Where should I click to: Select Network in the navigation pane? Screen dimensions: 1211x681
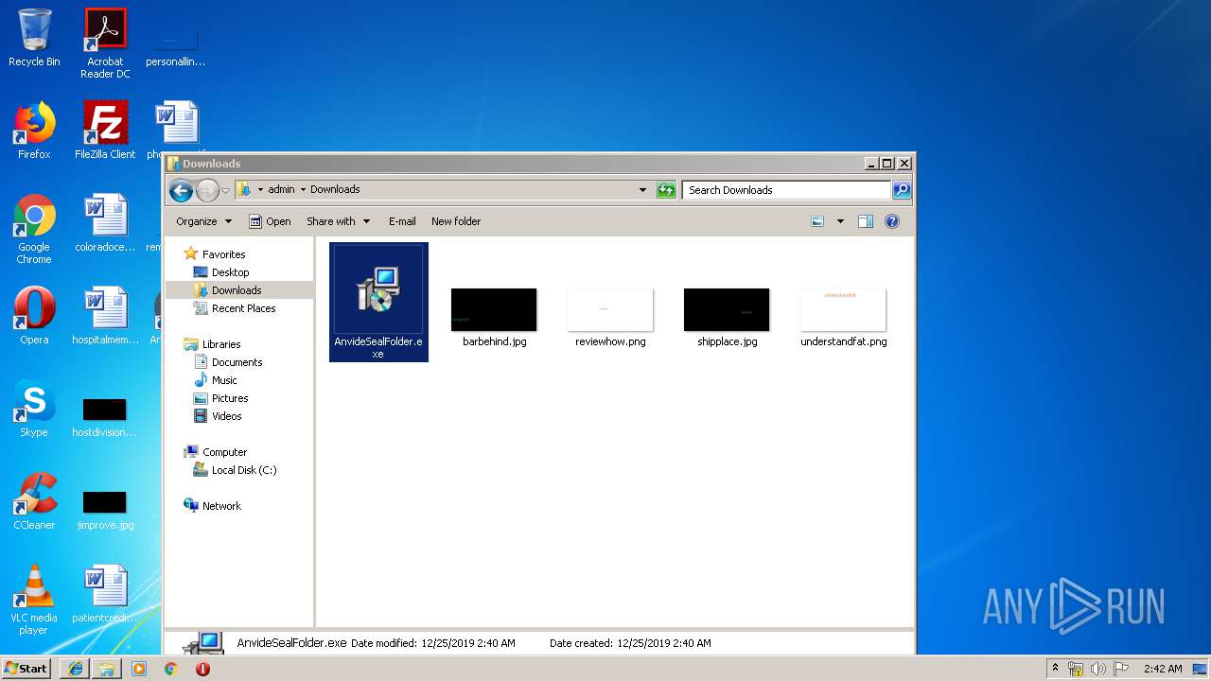(x=212, y=506)
